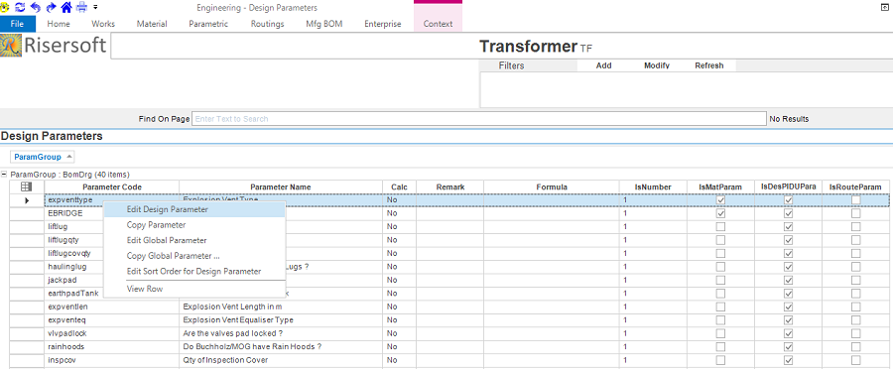Choose Edit Design Parameter in context menu
893x369 pixels.
click(193, 209)
